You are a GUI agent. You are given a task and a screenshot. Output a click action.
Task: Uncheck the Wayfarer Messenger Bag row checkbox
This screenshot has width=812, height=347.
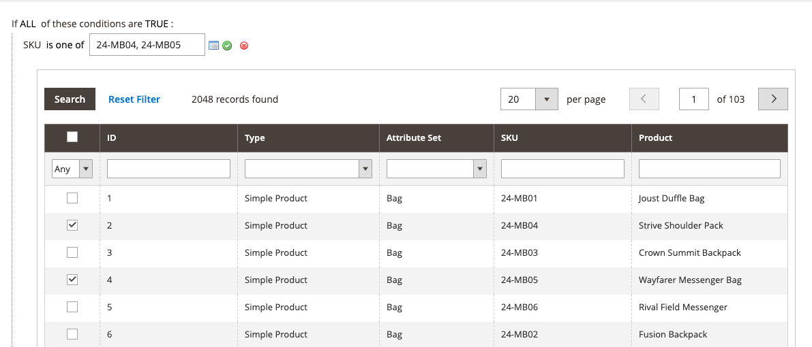tap(72, 280)
